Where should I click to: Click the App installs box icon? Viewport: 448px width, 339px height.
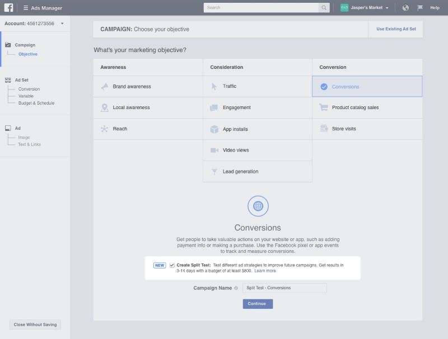point(214,129)
